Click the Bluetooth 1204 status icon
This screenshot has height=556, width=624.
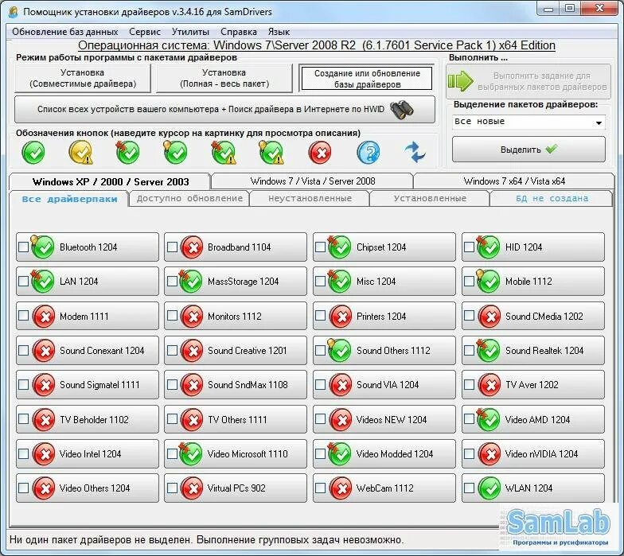[x=43, y=247]
